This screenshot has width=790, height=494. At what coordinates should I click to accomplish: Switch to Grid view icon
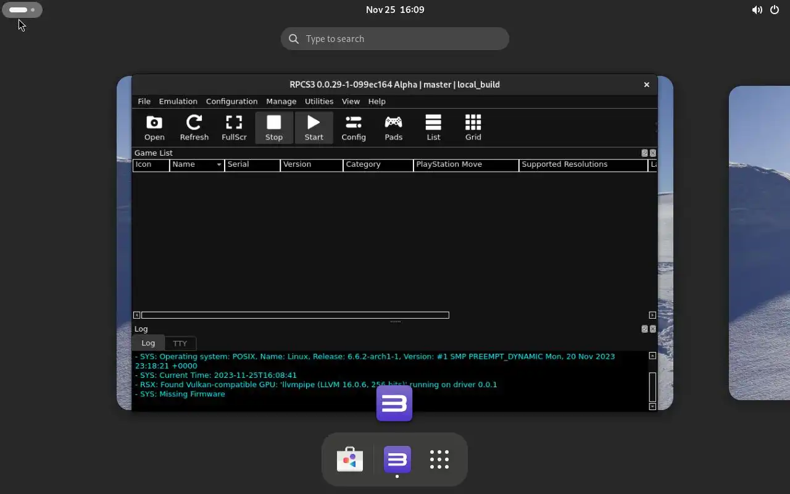(x=473, y=128)
